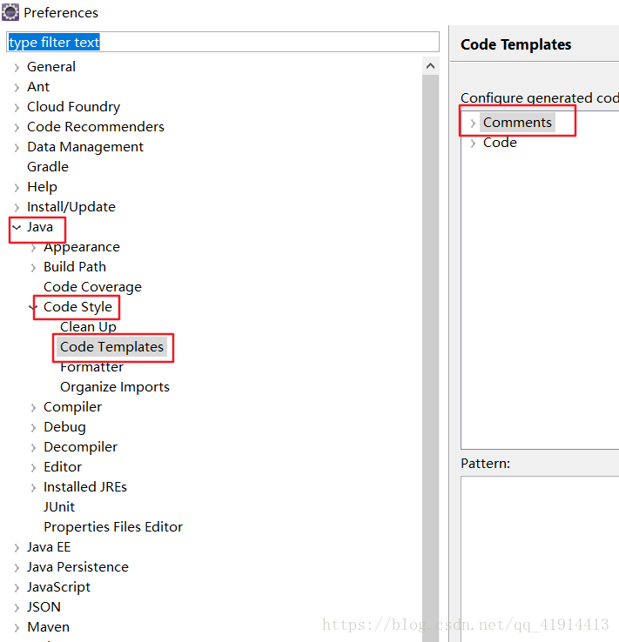
Task: Expand the Java Persistence node
Action: pyautogui.click(x=17, y=568)
